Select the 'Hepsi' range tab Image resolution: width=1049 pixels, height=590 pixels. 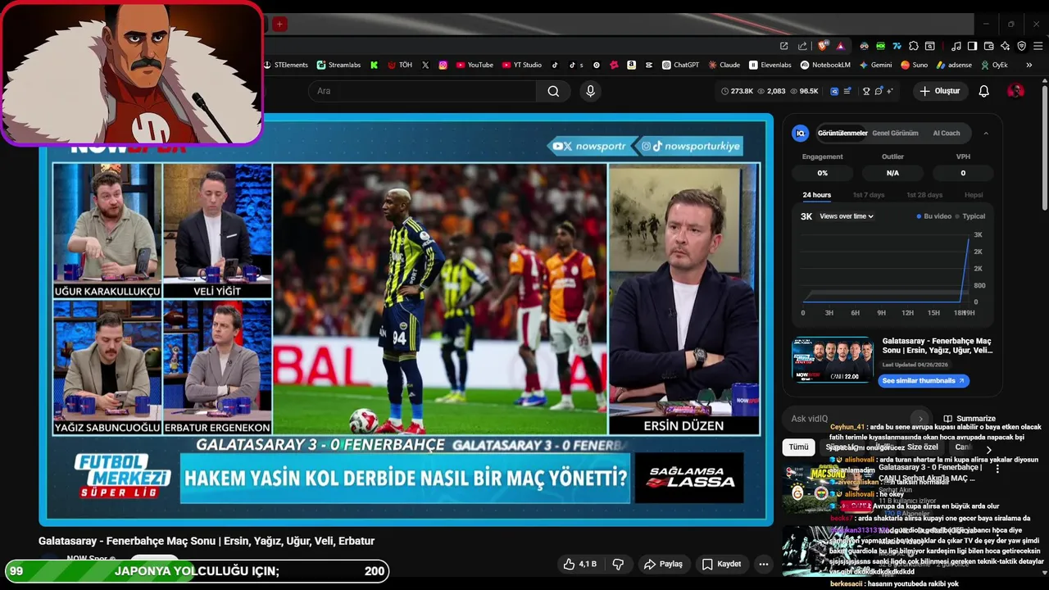[974, 195]
